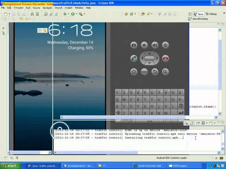
Task: Click the emulator keyboard Shift key
Action: point(118,113)
